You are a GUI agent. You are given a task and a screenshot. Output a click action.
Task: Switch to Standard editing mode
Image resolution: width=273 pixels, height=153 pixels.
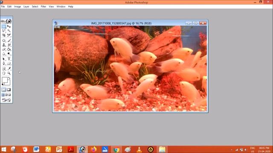coord(4,90)
